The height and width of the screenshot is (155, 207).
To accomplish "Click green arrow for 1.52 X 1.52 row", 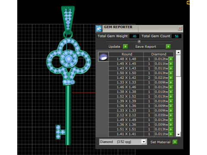I will 171,96.
